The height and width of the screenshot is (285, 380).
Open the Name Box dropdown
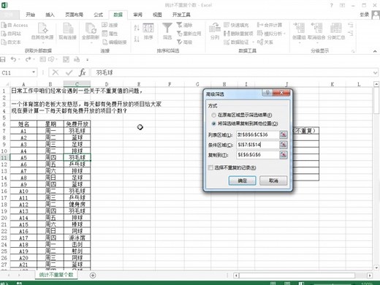point(34,72)
